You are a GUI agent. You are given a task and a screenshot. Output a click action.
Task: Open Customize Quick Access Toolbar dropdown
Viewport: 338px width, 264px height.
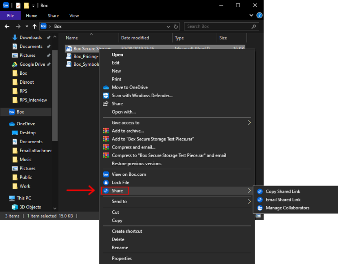point(33,6)
